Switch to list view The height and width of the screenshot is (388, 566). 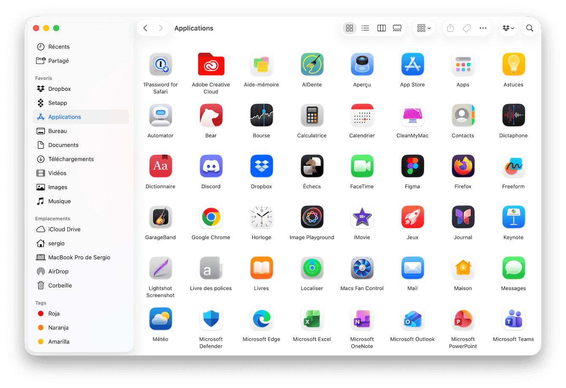click(365, 28)
